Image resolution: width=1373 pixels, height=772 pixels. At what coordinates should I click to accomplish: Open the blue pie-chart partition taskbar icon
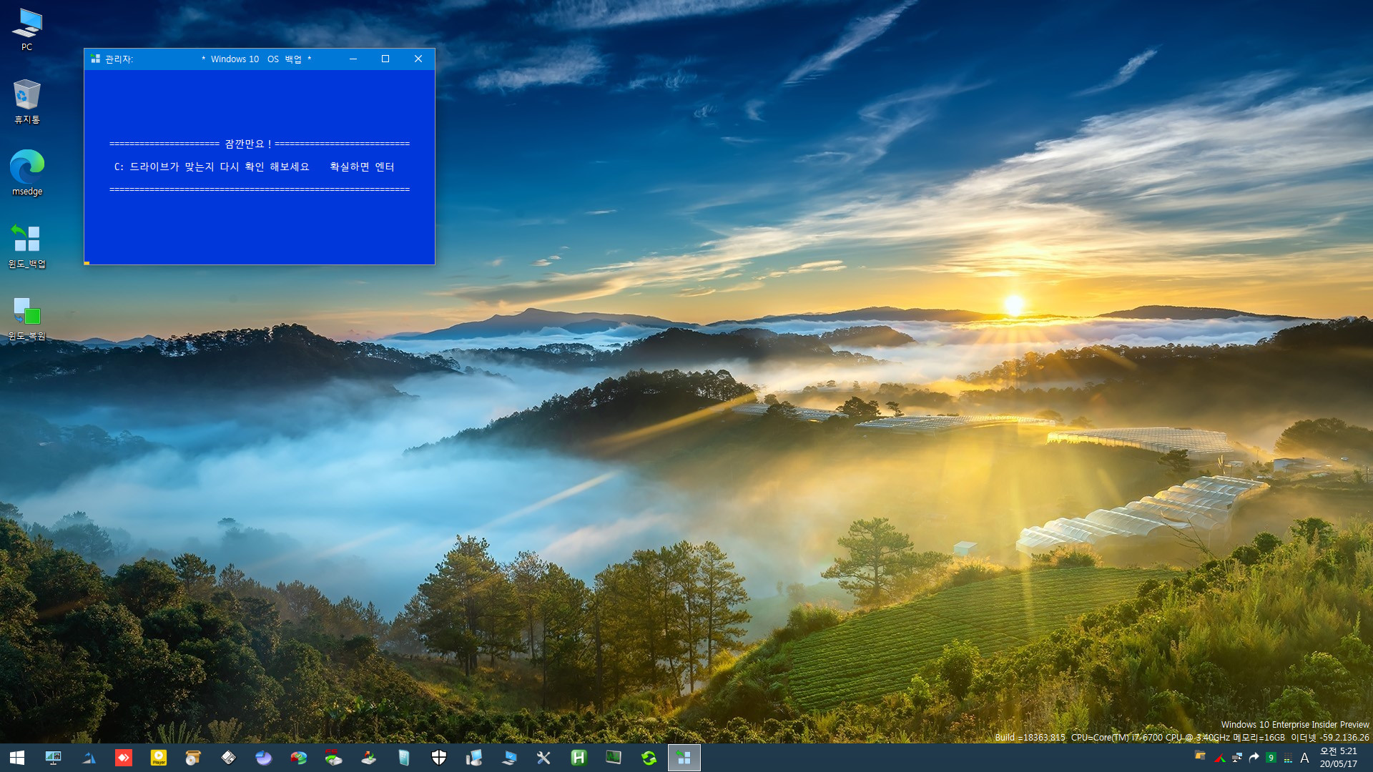pos(264,758)
